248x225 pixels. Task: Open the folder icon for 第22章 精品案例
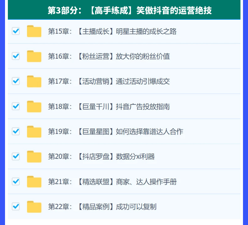coord(34,207)
